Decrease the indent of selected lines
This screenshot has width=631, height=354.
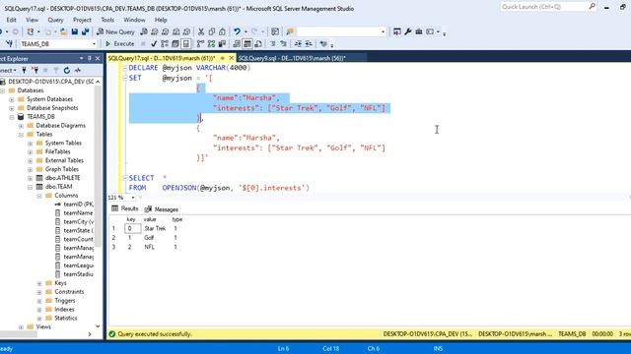[x=298, y=43]
